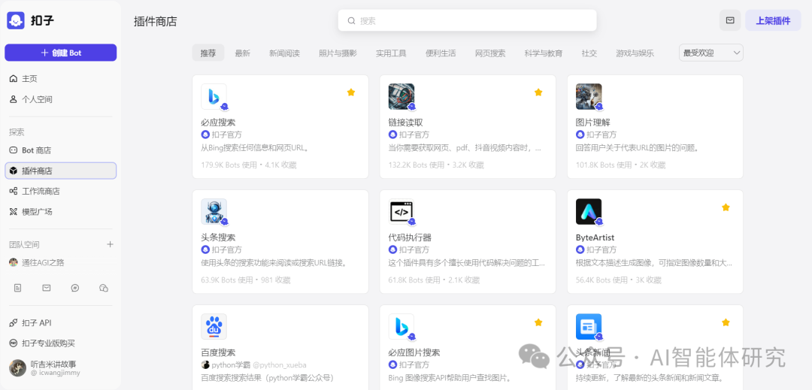
Task: Click the 通往AGI之路 team avatar
Action: (14, 262)
